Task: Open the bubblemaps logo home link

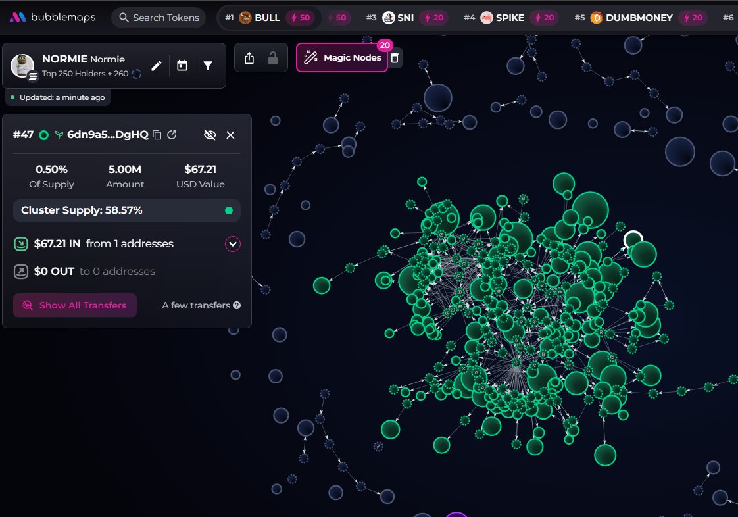Action: (x=52, y=17)
